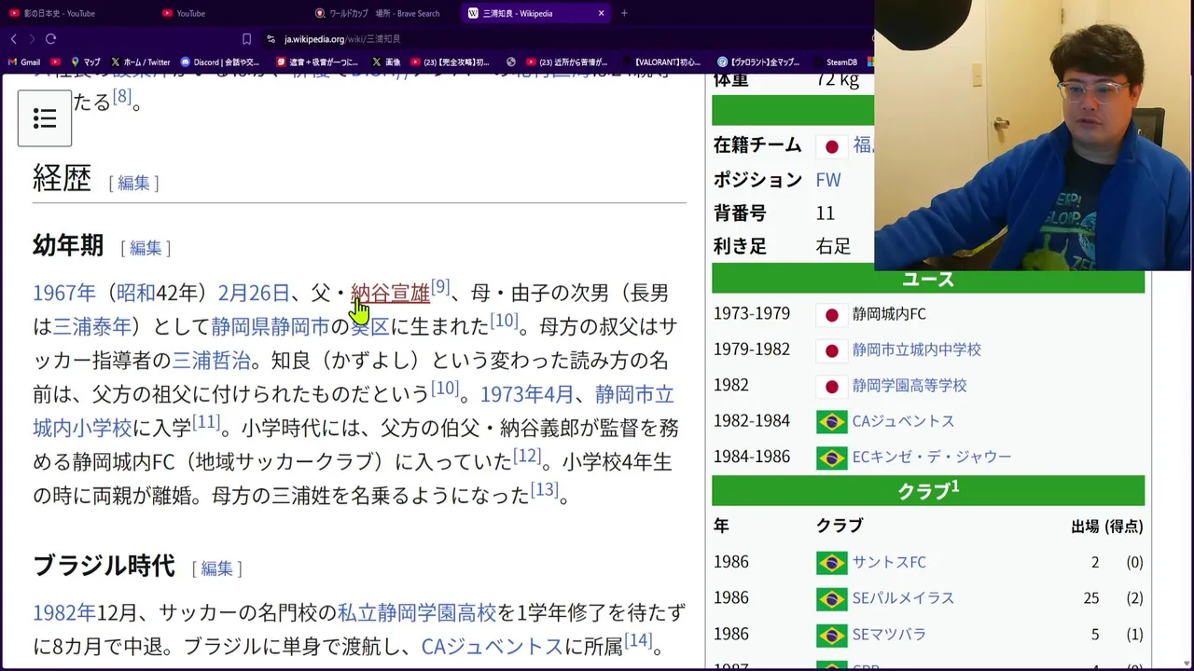Jump to footnote 9 after 納谷宣雄
1194x671 pixels.
(x=440, y=286)
